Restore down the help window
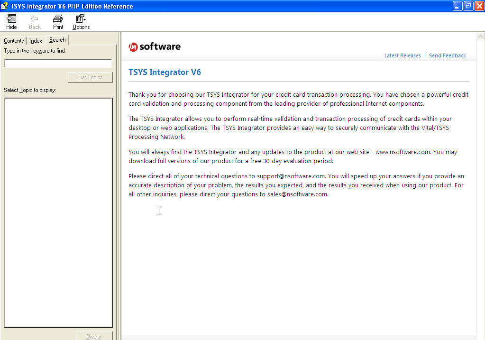Viewport: 485px width, 340px height. pos(468,6)
